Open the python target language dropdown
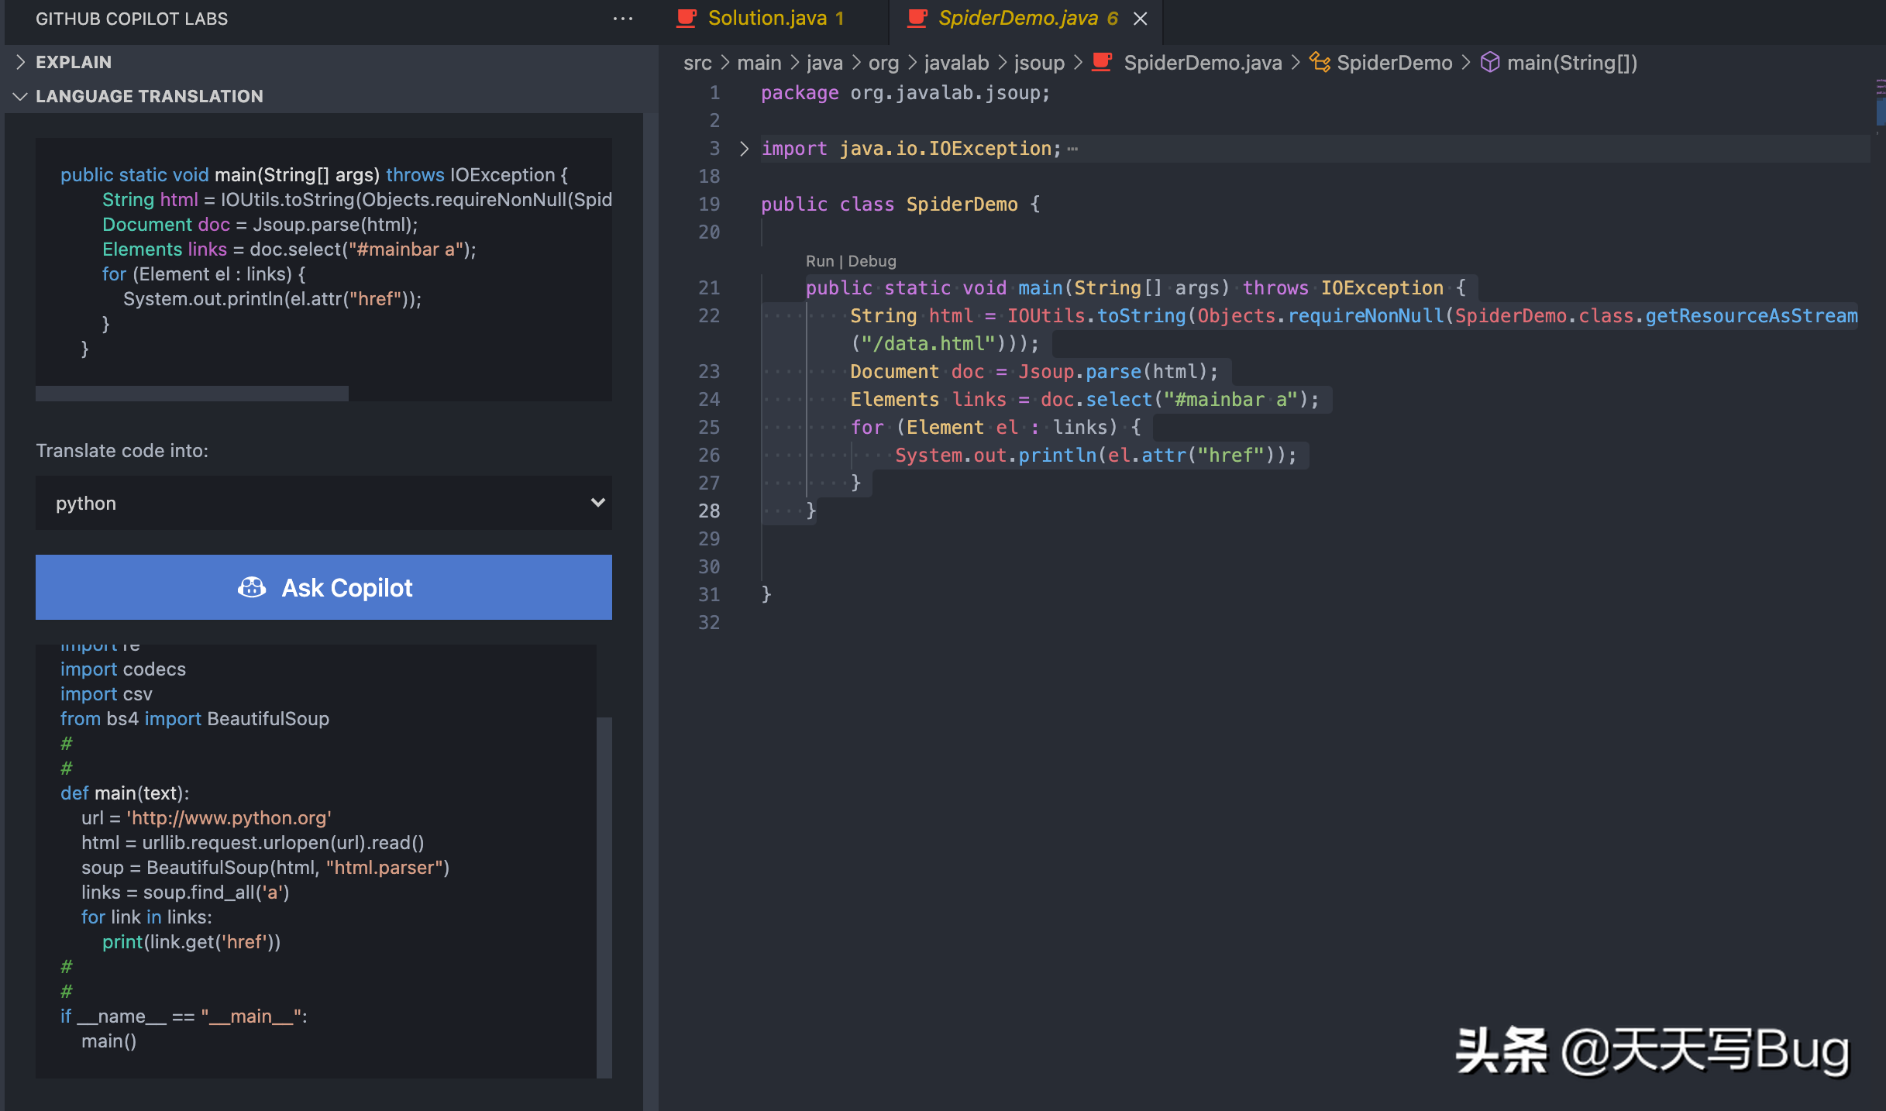 coord(324,503)
